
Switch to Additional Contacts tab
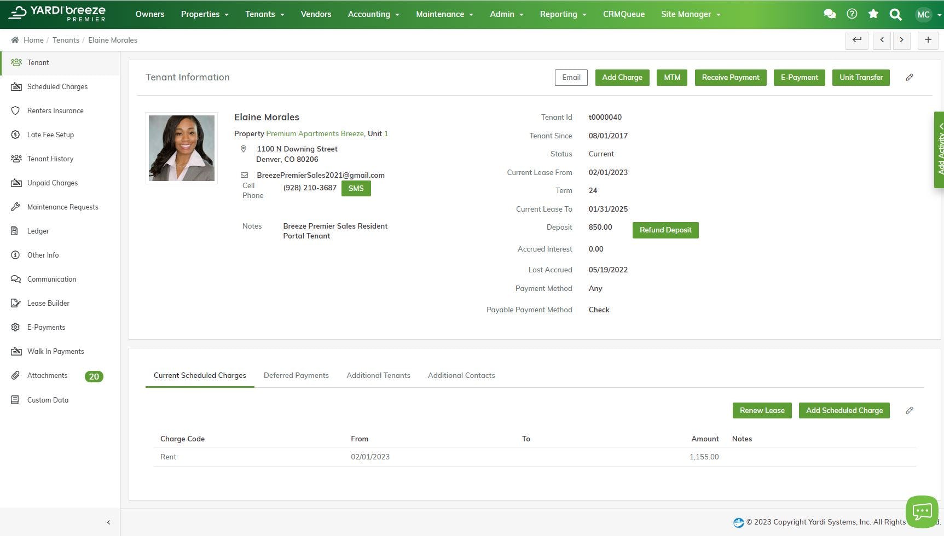pos(461,375)
